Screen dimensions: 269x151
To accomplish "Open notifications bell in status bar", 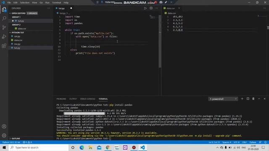I will (x=265, y=142).
